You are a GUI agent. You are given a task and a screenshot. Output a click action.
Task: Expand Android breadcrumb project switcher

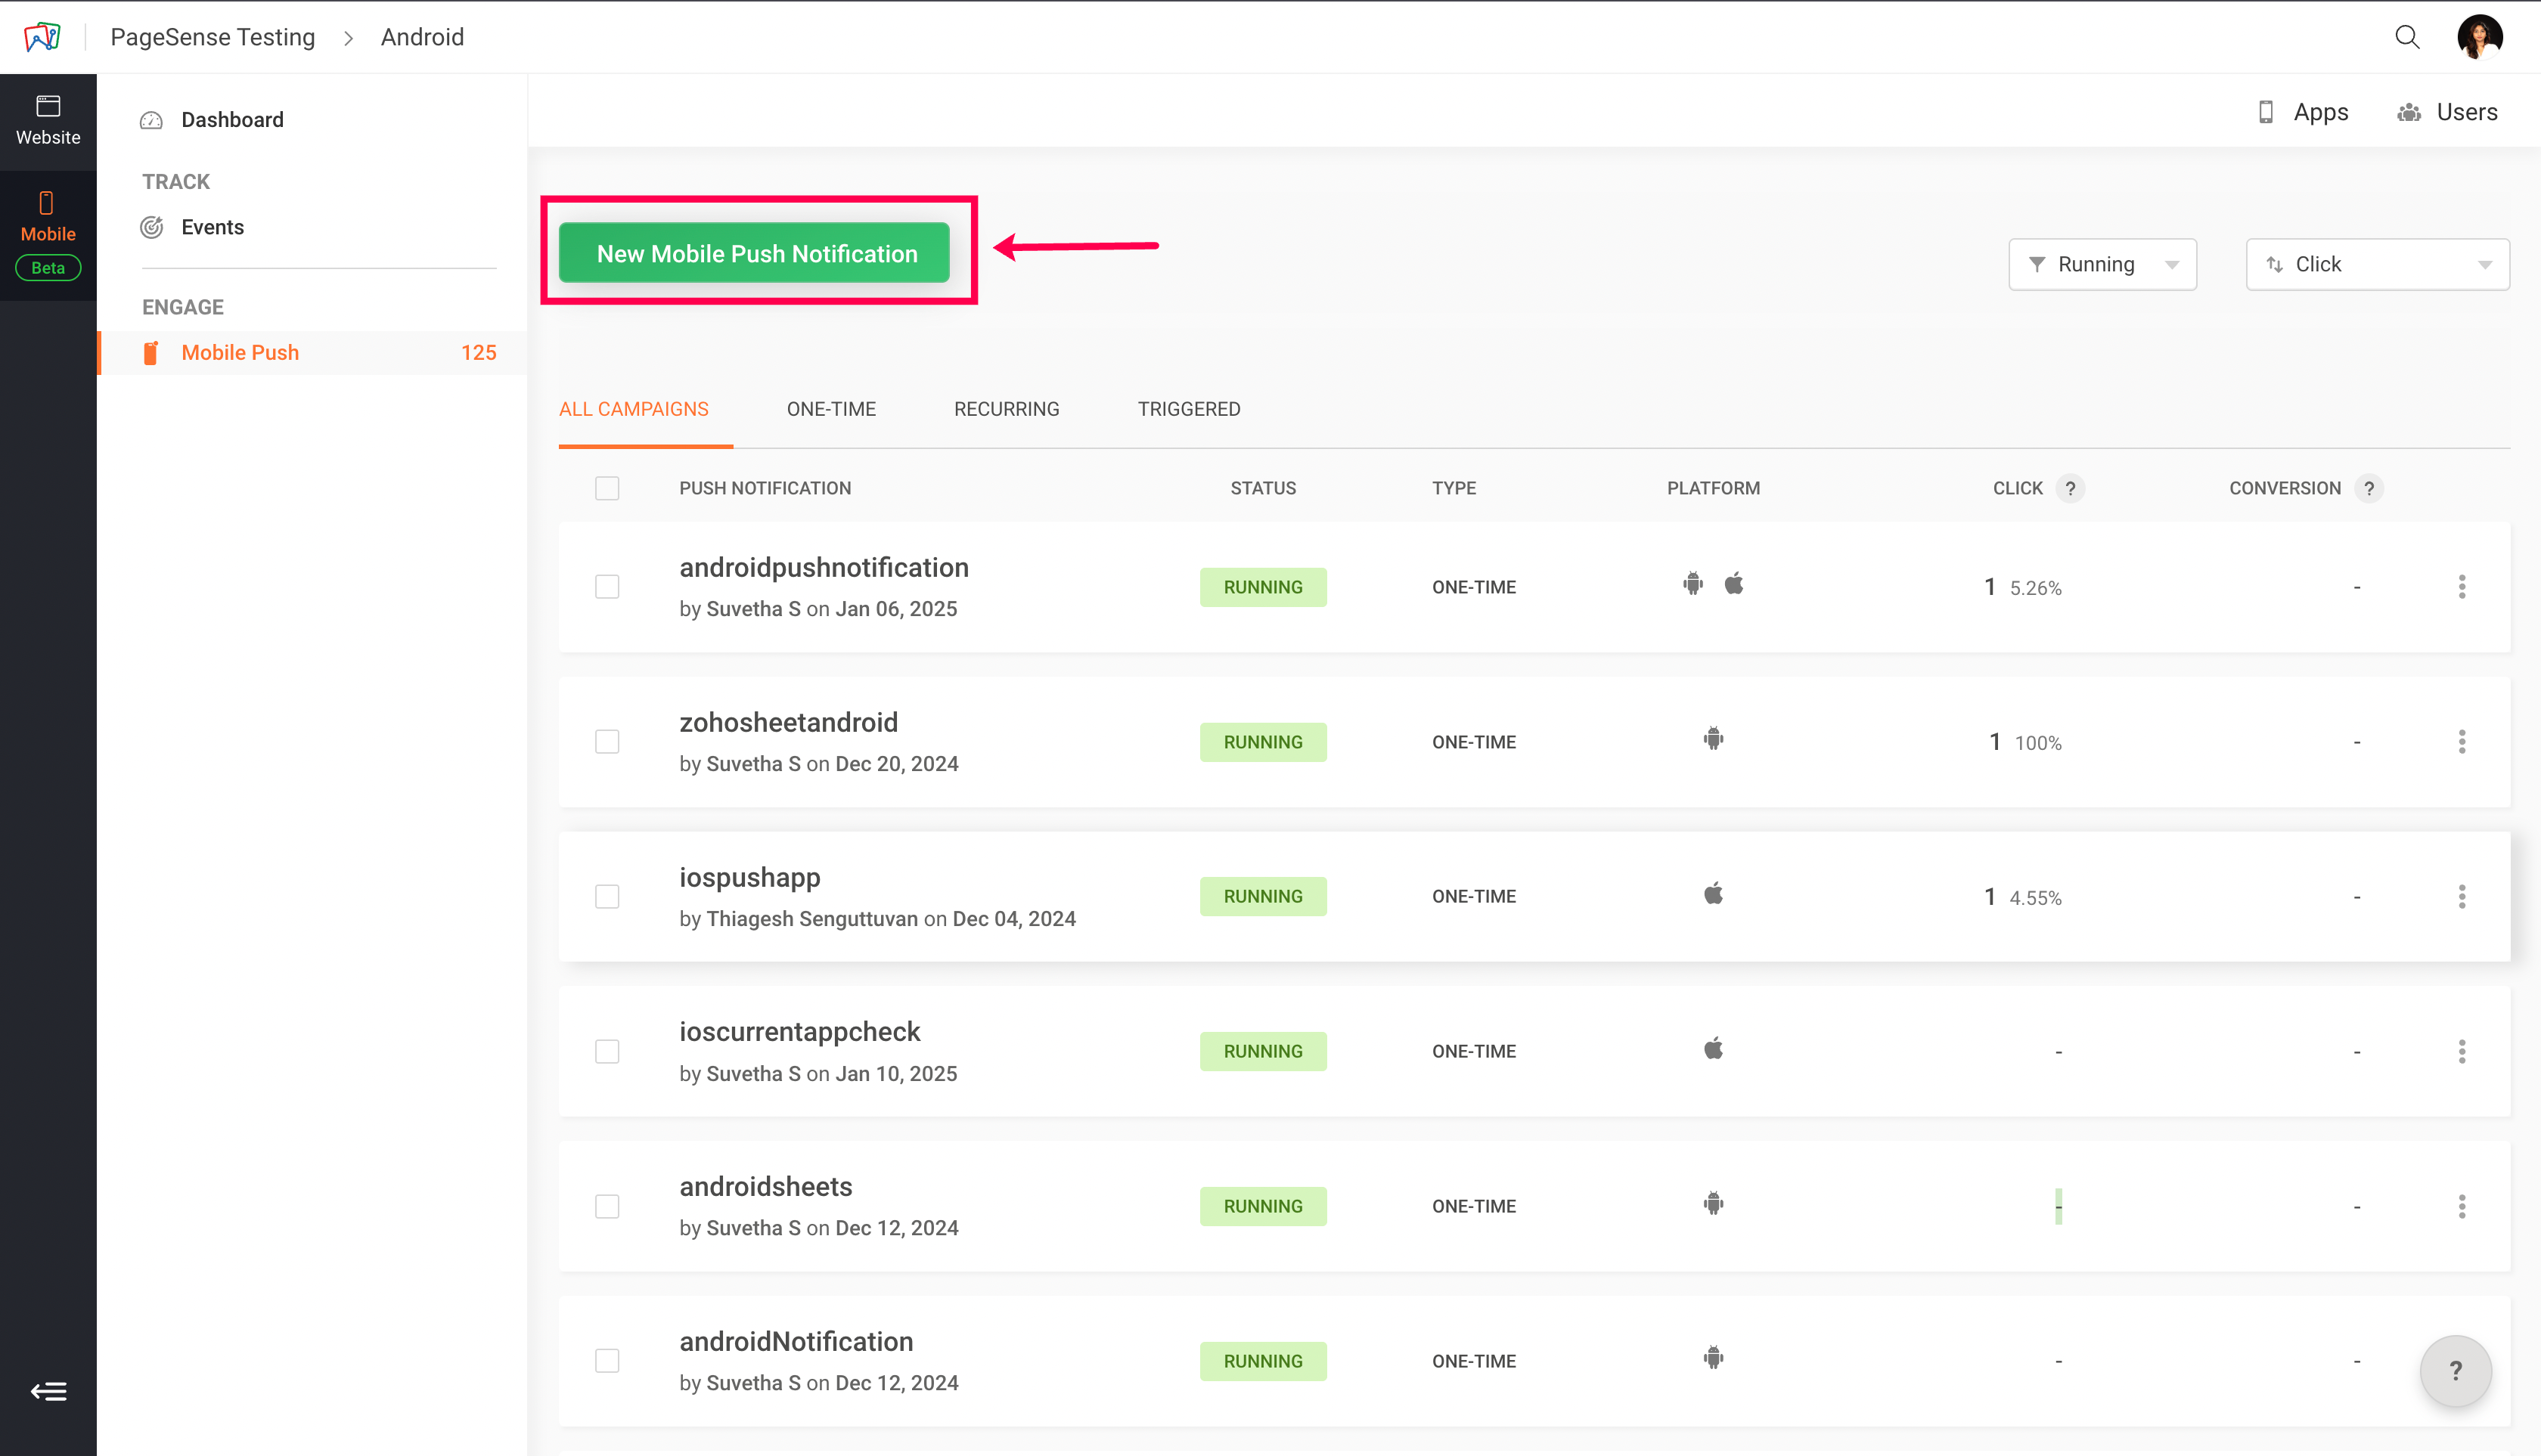(422, 37)
